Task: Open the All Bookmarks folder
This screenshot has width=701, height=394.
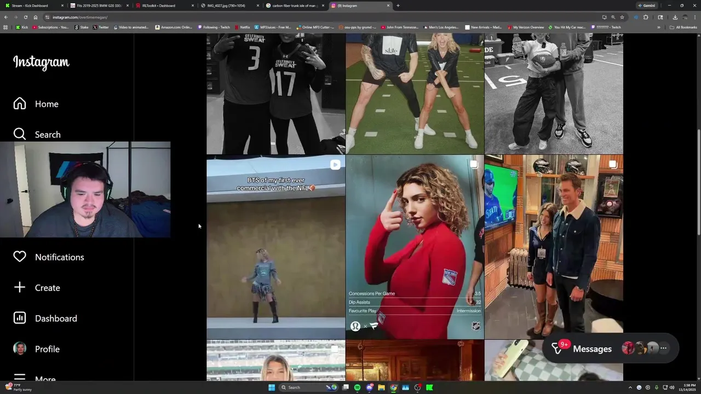Action: pyautogui.click(x=683, y=27)
